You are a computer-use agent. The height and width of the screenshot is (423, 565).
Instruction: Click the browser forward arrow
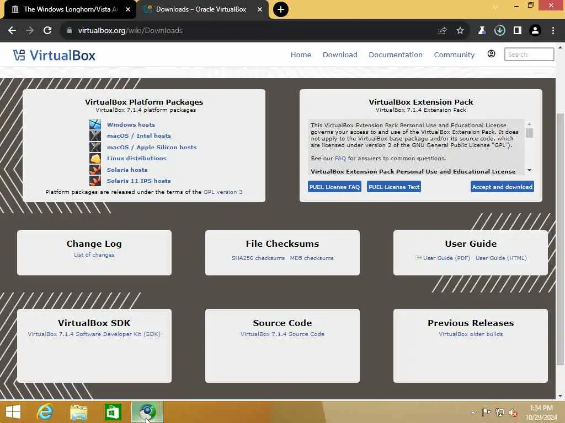(30, 31)
